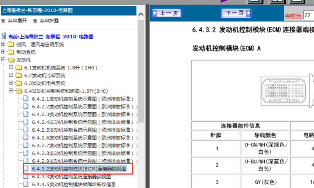Viewport: 314px width, 188px height.
Task: Click document icon of 6.4.3.3 page
Action: [26, 176]
